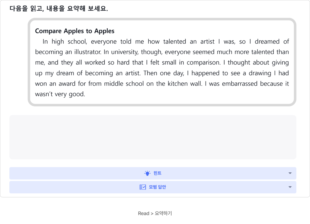Open the 힌트 accordion label
This screenshot has width=310, height=224.
pos(157,173)
